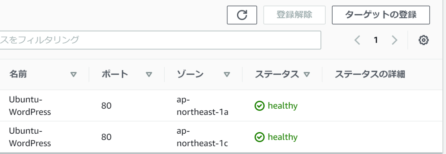
Task: Sort by ステータス column arrow
Action: 306,75
